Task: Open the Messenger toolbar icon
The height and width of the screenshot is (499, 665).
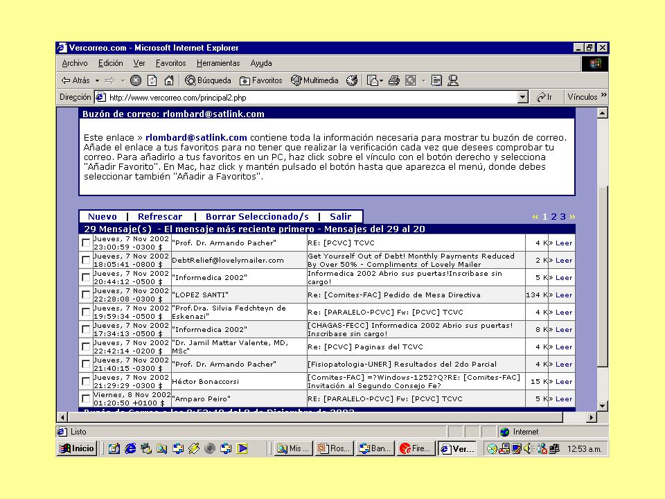Action: 453,80
